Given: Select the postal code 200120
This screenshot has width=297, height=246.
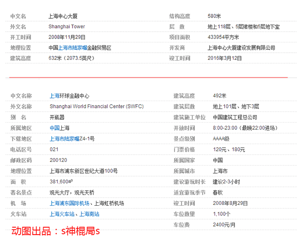Looking at the screenshot, I should point(58,160).
